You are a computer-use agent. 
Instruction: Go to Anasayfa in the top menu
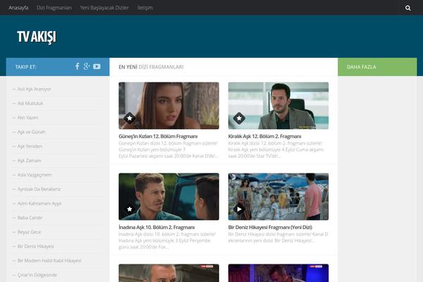(x=18, y=8)
